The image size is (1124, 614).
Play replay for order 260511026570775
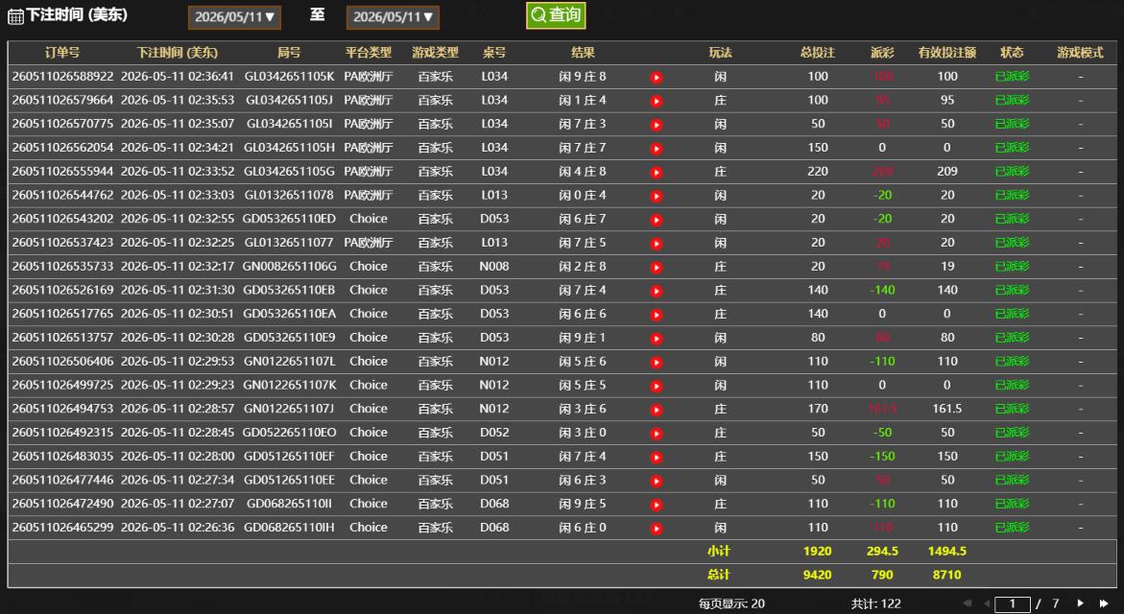(x=656, y=125)
